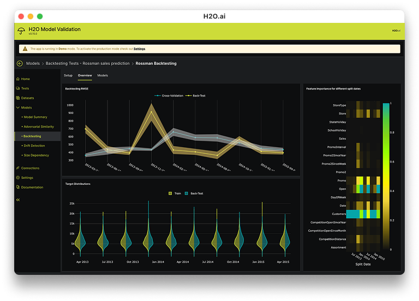Click the Split Date axis label
419x301 pixels.
pyautogui.click(x=363, y=264)
